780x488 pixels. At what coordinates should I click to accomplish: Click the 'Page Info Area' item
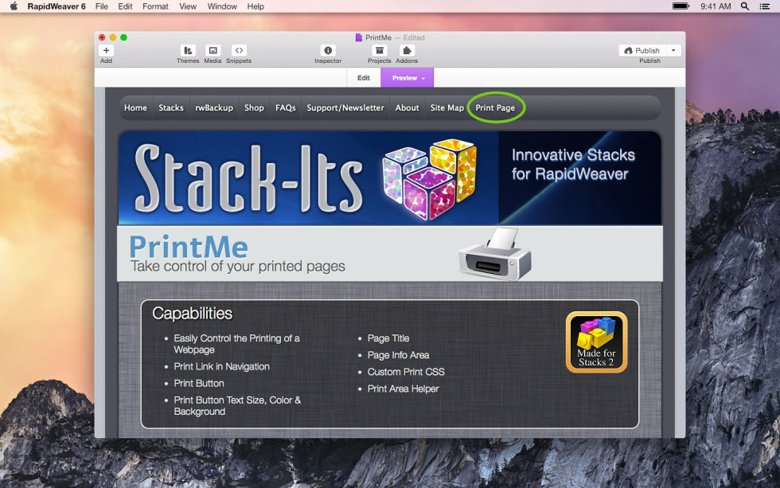pyautogui.click(x=398, y=355)
